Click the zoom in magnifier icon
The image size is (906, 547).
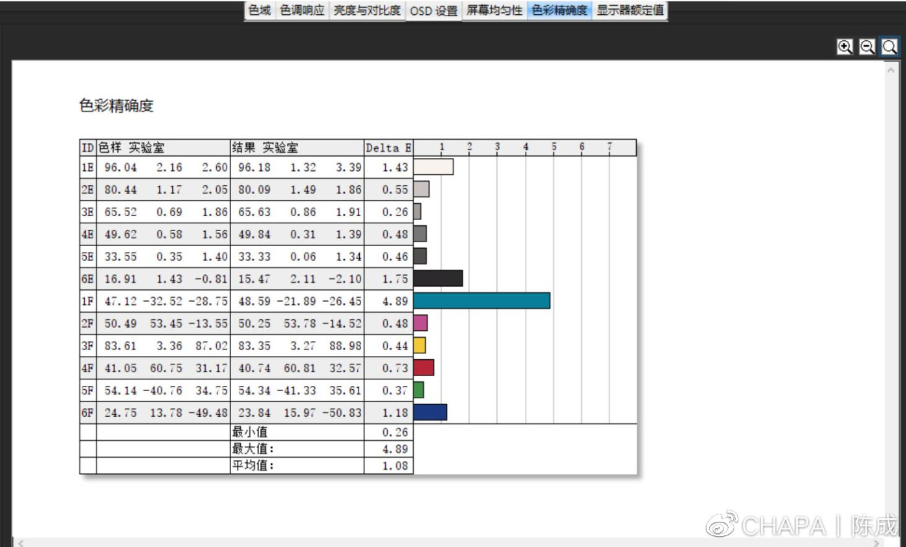(x=845, y=47)
